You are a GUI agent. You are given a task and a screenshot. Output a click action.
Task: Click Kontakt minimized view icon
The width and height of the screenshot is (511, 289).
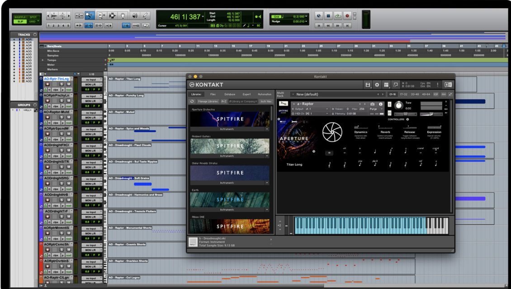(x=395, y=84)
